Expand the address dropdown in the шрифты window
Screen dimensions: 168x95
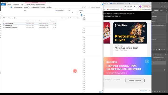coord(61,18)
